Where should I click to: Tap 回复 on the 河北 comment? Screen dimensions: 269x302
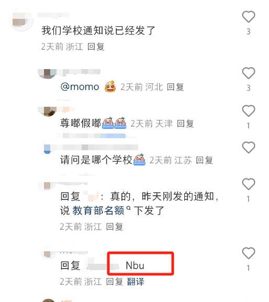tap(175, 87)
